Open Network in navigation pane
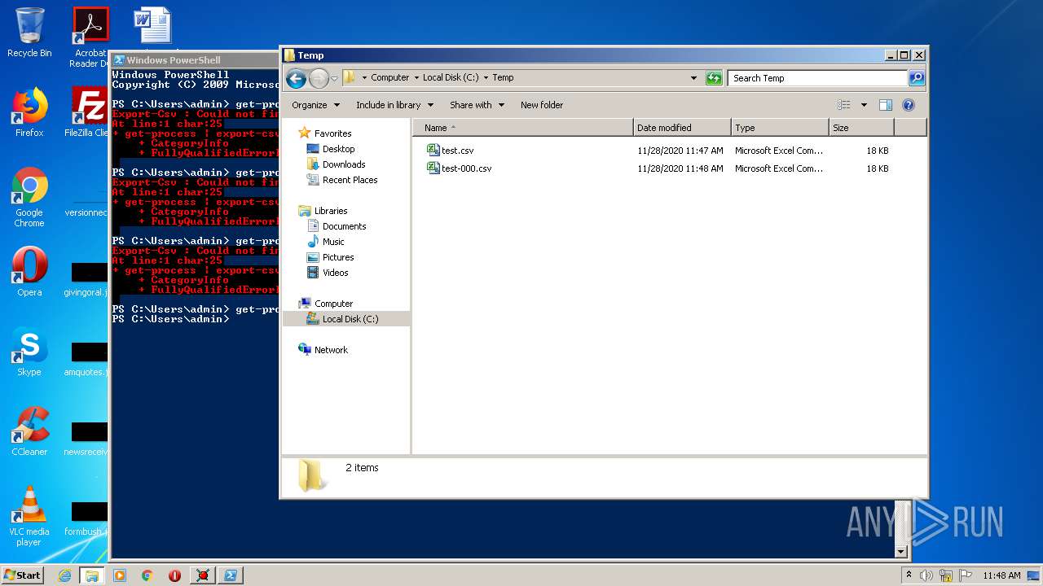The image size is (1043, 586). [323, 350]
